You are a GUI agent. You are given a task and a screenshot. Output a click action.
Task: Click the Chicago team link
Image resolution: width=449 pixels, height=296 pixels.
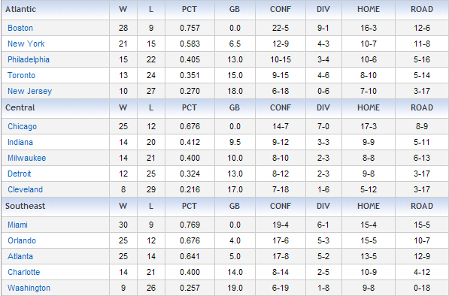[23, 126]
